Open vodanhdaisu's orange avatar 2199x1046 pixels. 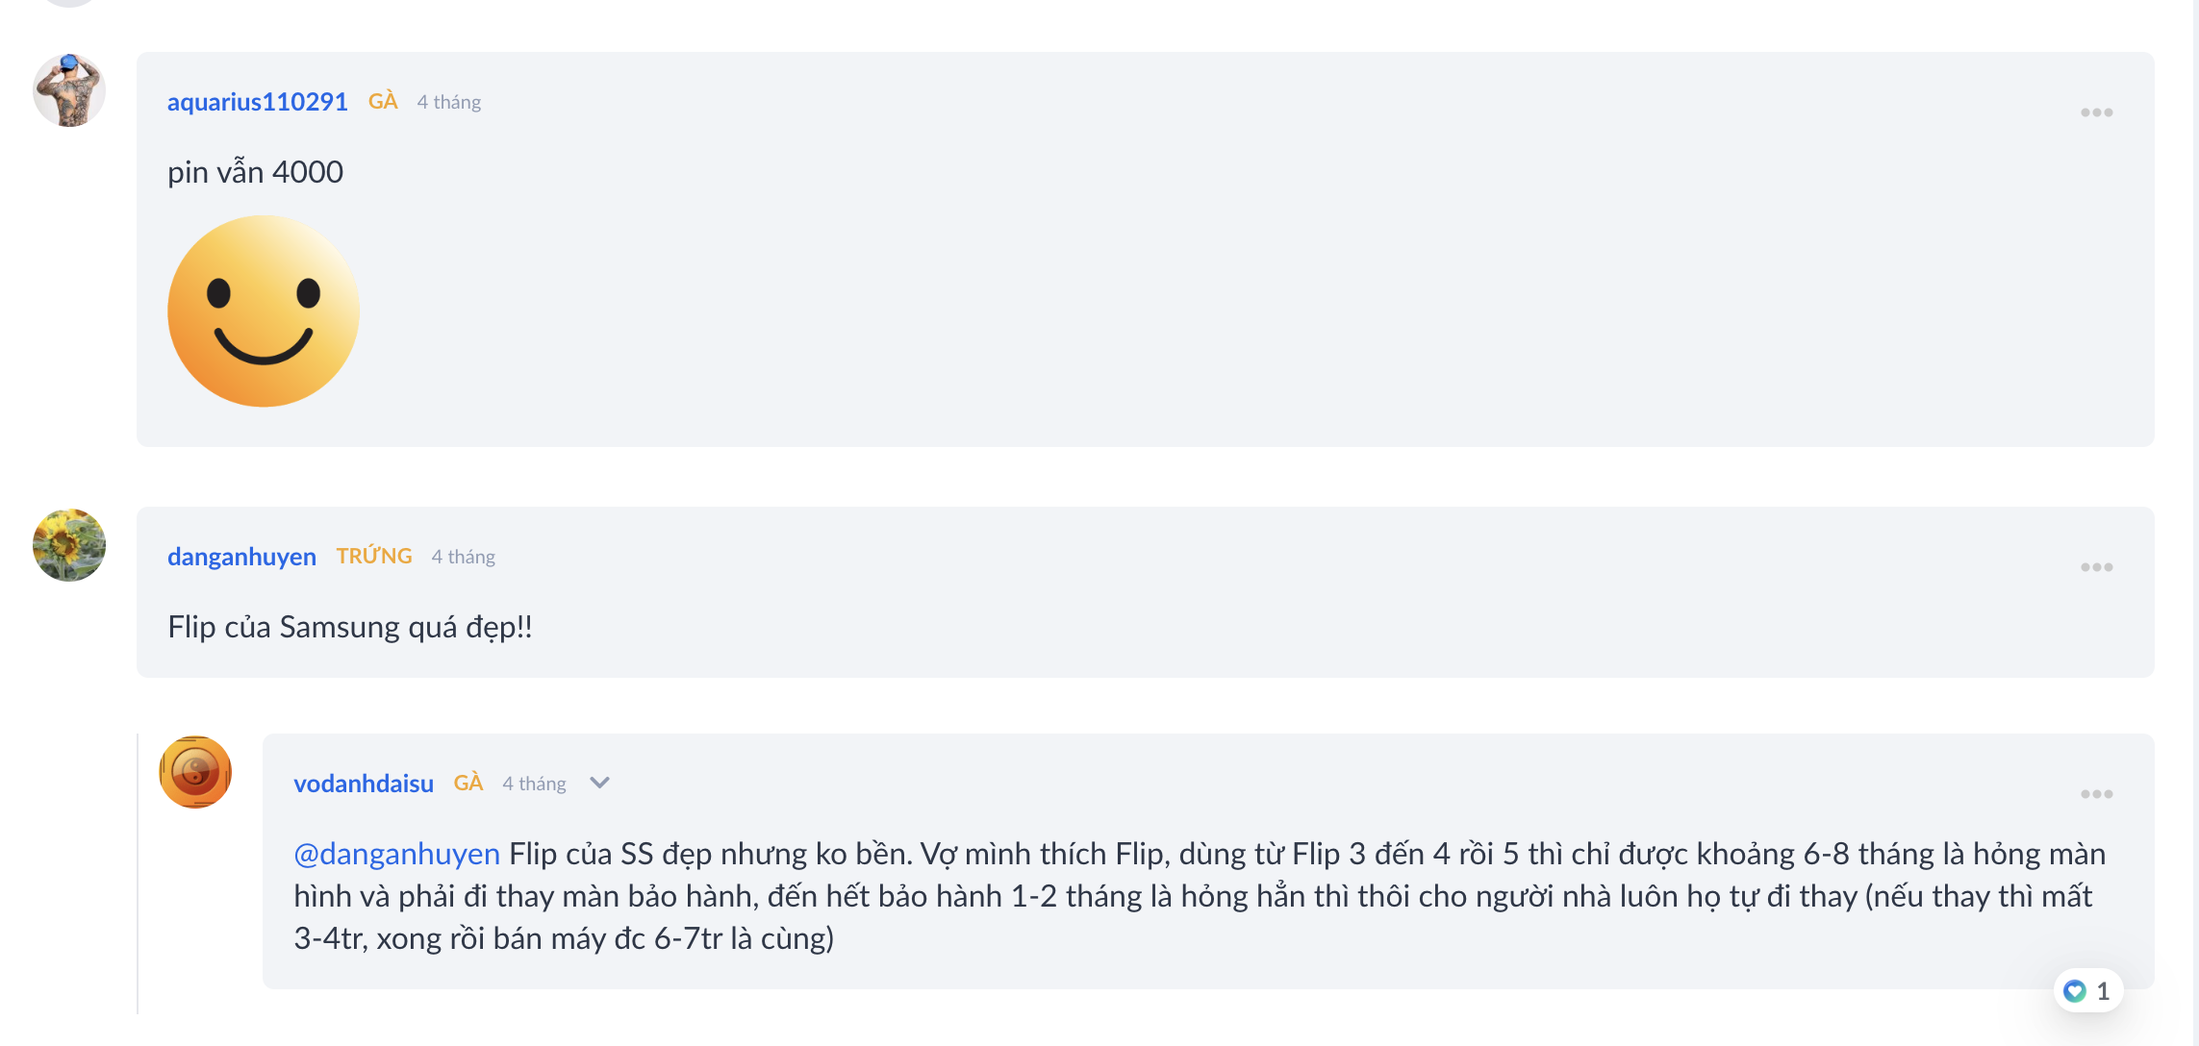tap(195, 772)
